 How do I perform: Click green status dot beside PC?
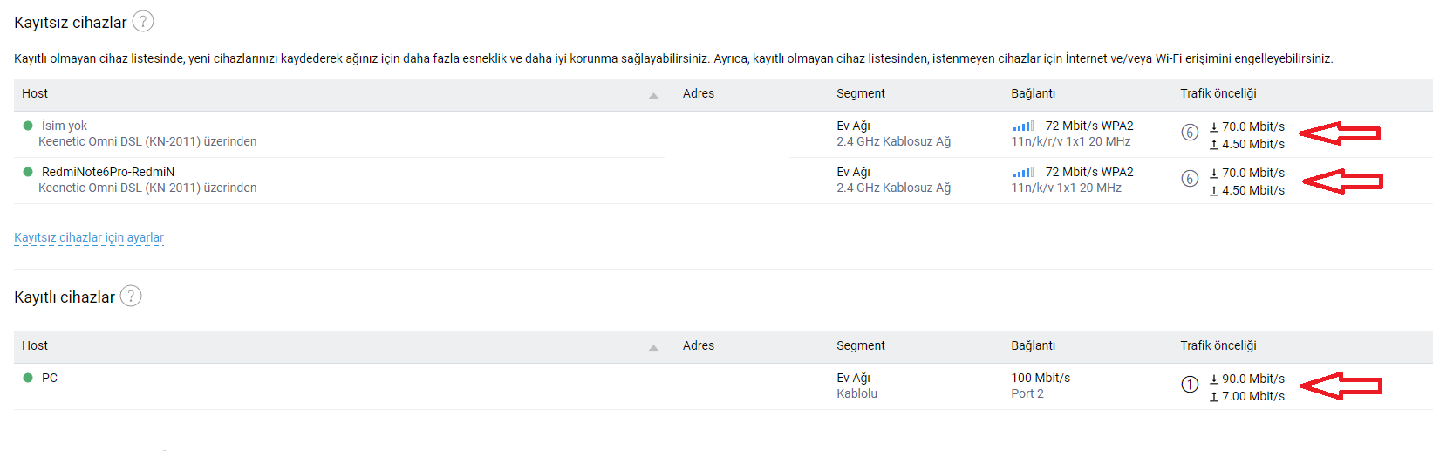28,378
